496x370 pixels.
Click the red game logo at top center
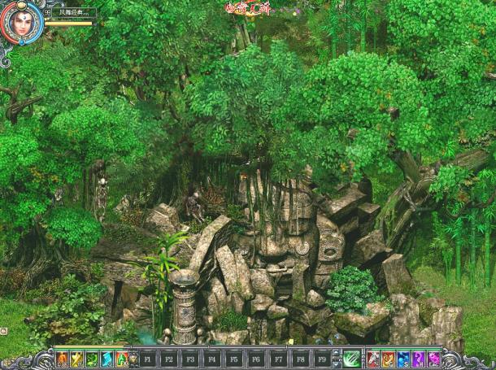(x=248, y=8)
